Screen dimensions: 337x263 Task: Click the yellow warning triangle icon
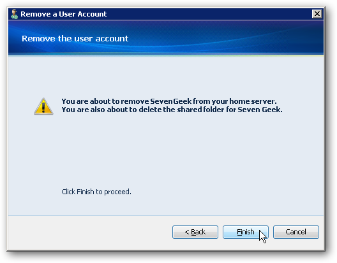[43, 106]
